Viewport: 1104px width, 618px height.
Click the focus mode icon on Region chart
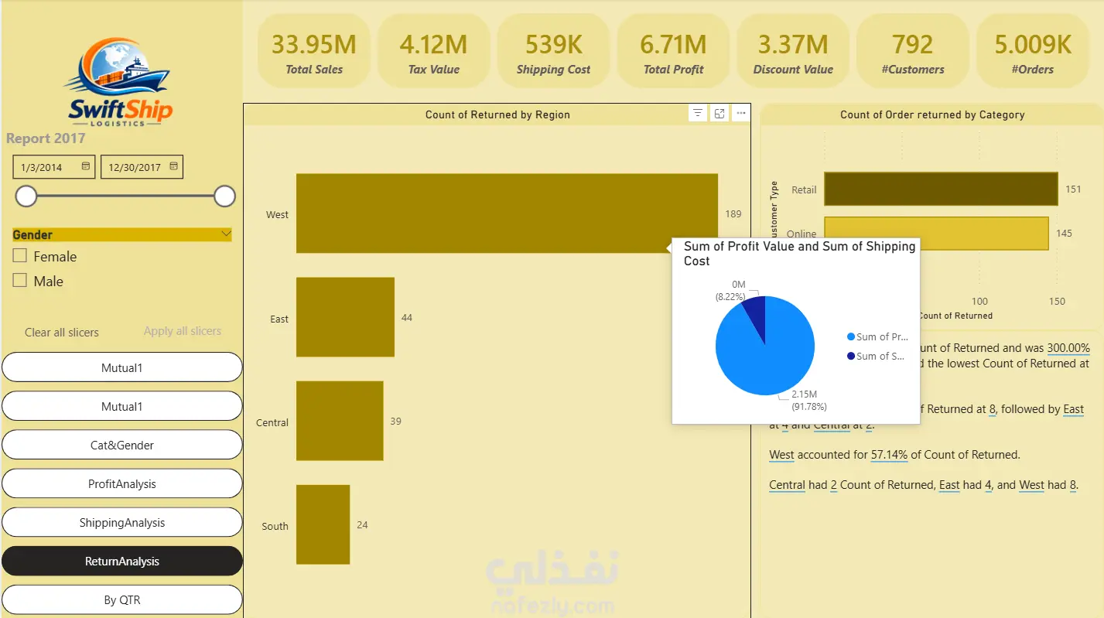[x=719, y=114]
